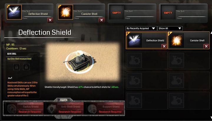Unequip Deflection Shield in the skill list

point(164,46)
